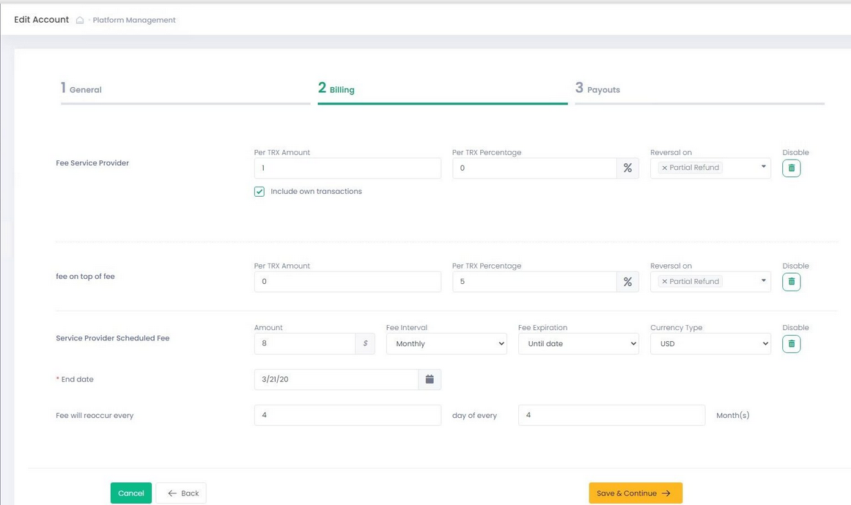The height and width of the screenshot is (505, 851).
Task: Focus the End date input field
Action: tap(336, 379)
